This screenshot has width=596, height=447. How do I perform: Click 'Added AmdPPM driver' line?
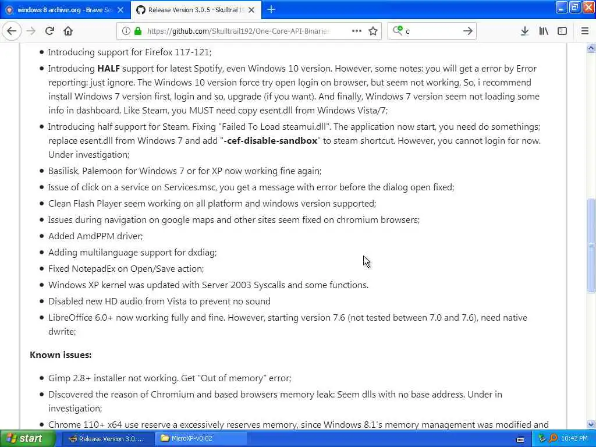(95, 236)
